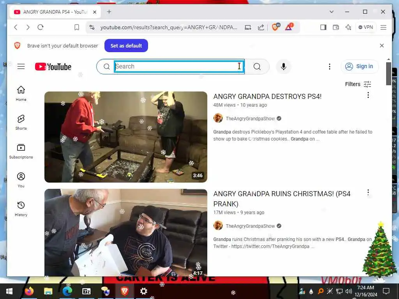399x299 pixels.
Task: Submit search with magnifier button
Action: point(257,67)
